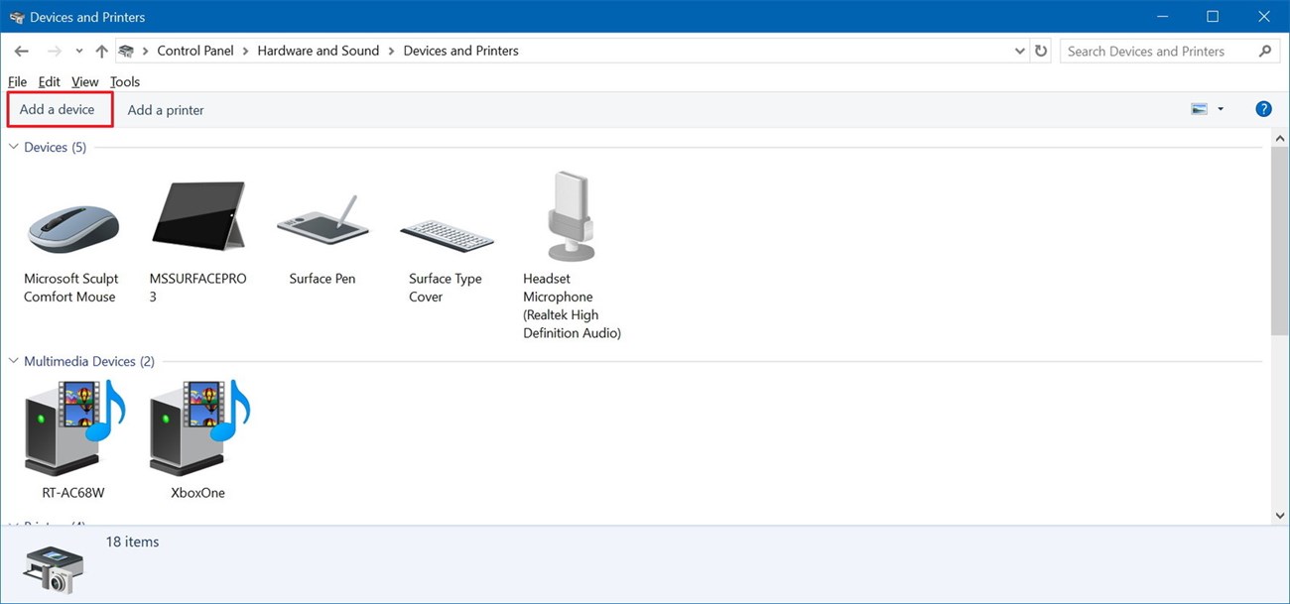Navigate to Hardware and Sound breadcrumb
The height and width of the screenshot is (604, 1290).
(318, 51)
